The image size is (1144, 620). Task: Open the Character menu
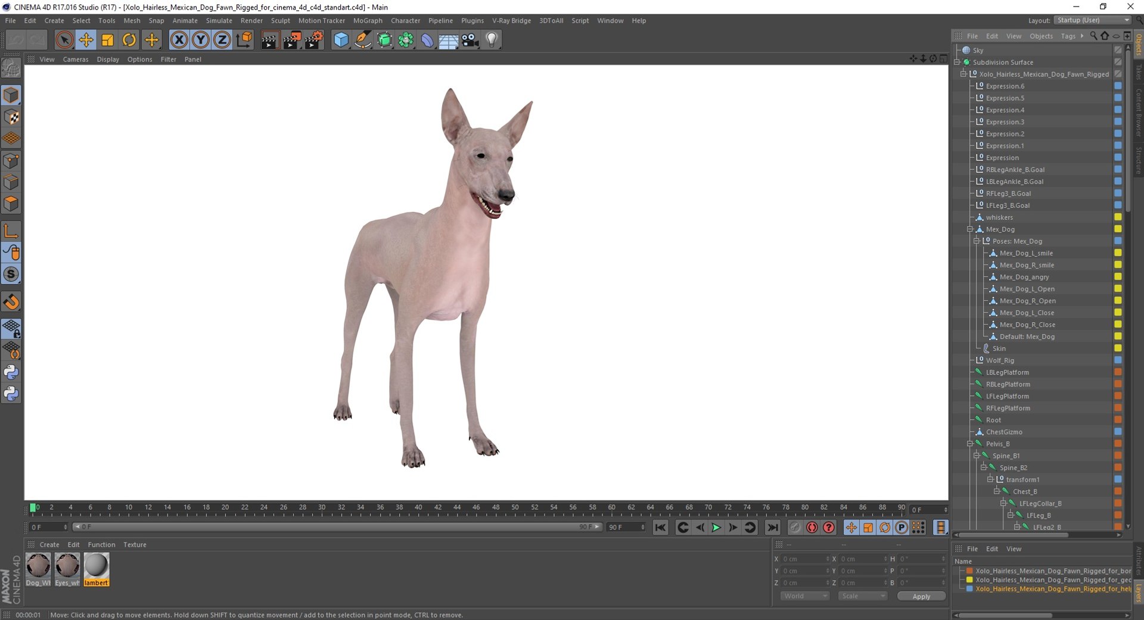[x=405, y=20]
